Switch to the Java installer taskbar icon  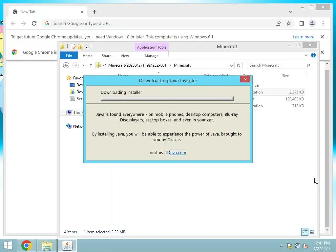67,245
